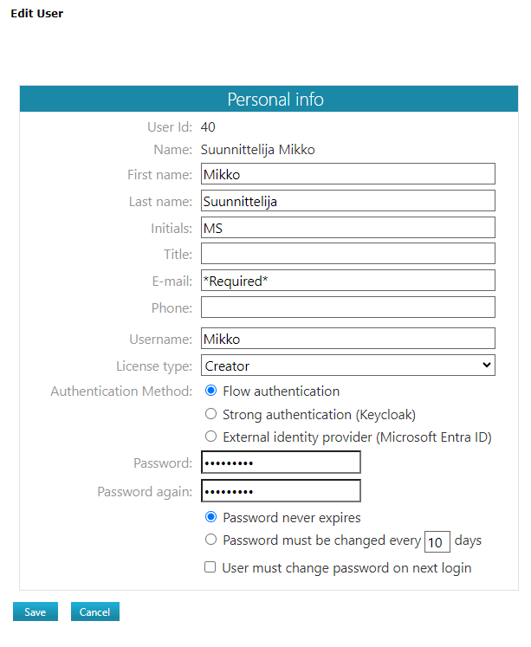Choose Strong authentication (Keycloak) option
This screenshot has height=647, width=531.
coord(211,414)
